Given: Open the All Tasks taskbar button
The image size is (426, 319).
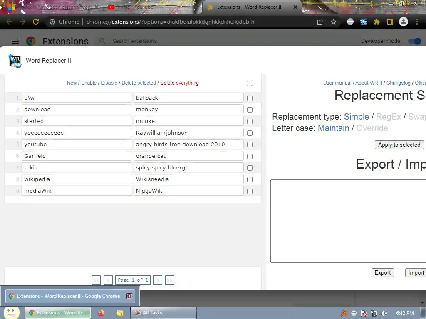Looking at the screenshot, I should click(163, 313).
